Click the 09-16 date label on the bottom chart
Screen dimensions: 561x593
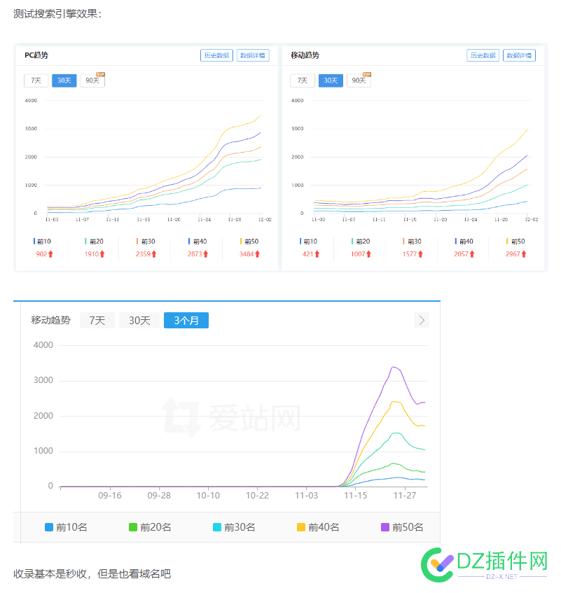pyautogui.click(x=110, y=496)
